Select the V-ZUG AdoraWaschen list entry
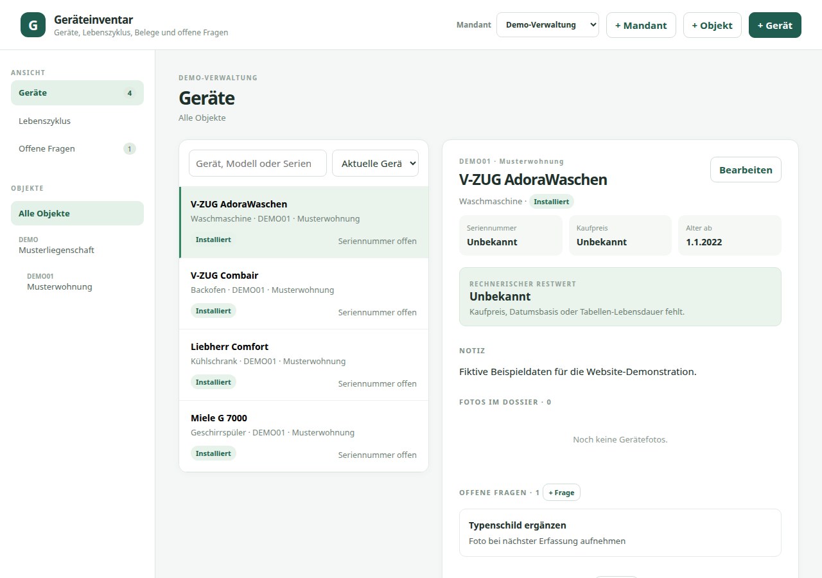 (x=304, y=222)
